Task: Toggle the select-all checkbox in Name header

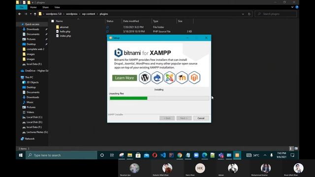Action: tap(53, 21)
